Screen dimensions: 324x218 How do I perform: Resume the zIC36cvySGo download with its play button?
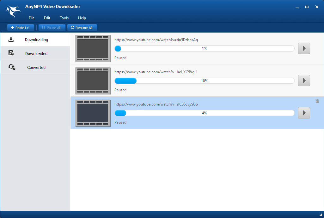coord(304,113)
